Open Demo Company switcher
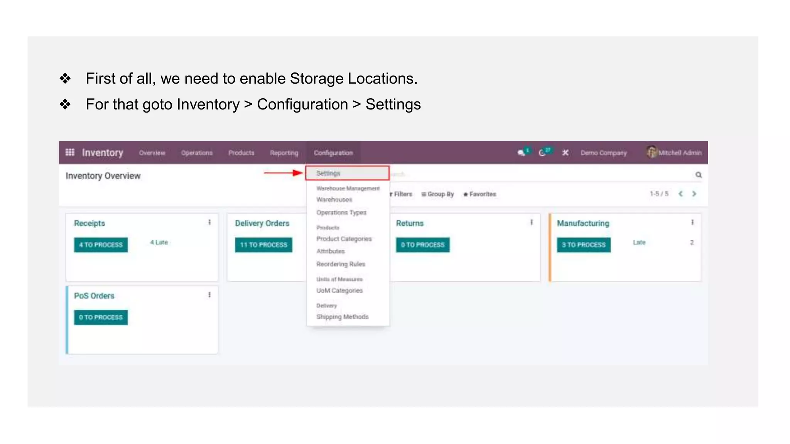The width and height of the screenshot is (790, 444). [604, 153]
